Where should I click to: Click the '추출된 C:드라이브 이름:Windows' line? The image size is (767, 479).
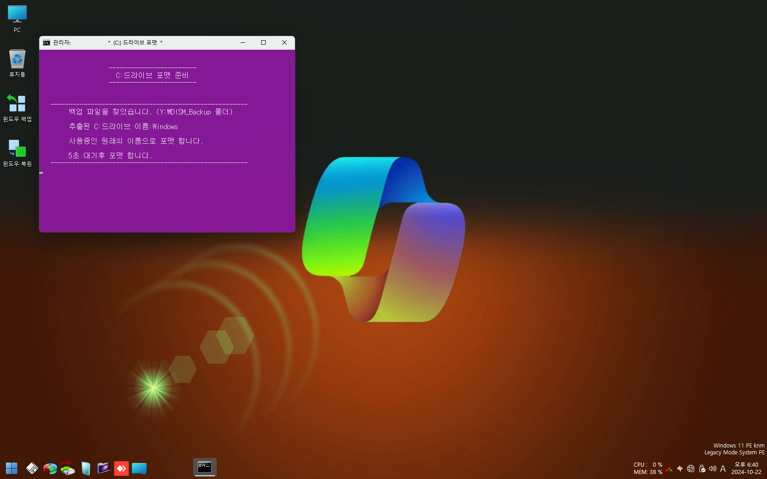click(x=123, y=126)
